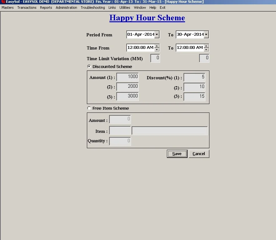Open the Masters menu
The width and height of the screenshot is (276, 240).
tap(8, 8)
